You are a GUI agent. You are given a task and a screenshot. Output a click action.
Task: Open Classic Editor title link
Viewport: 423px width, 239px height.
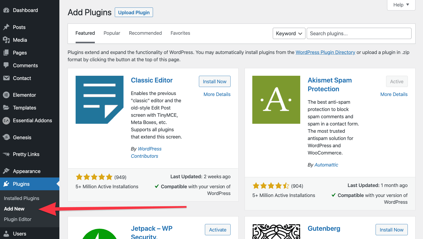[x=152, y=80]
